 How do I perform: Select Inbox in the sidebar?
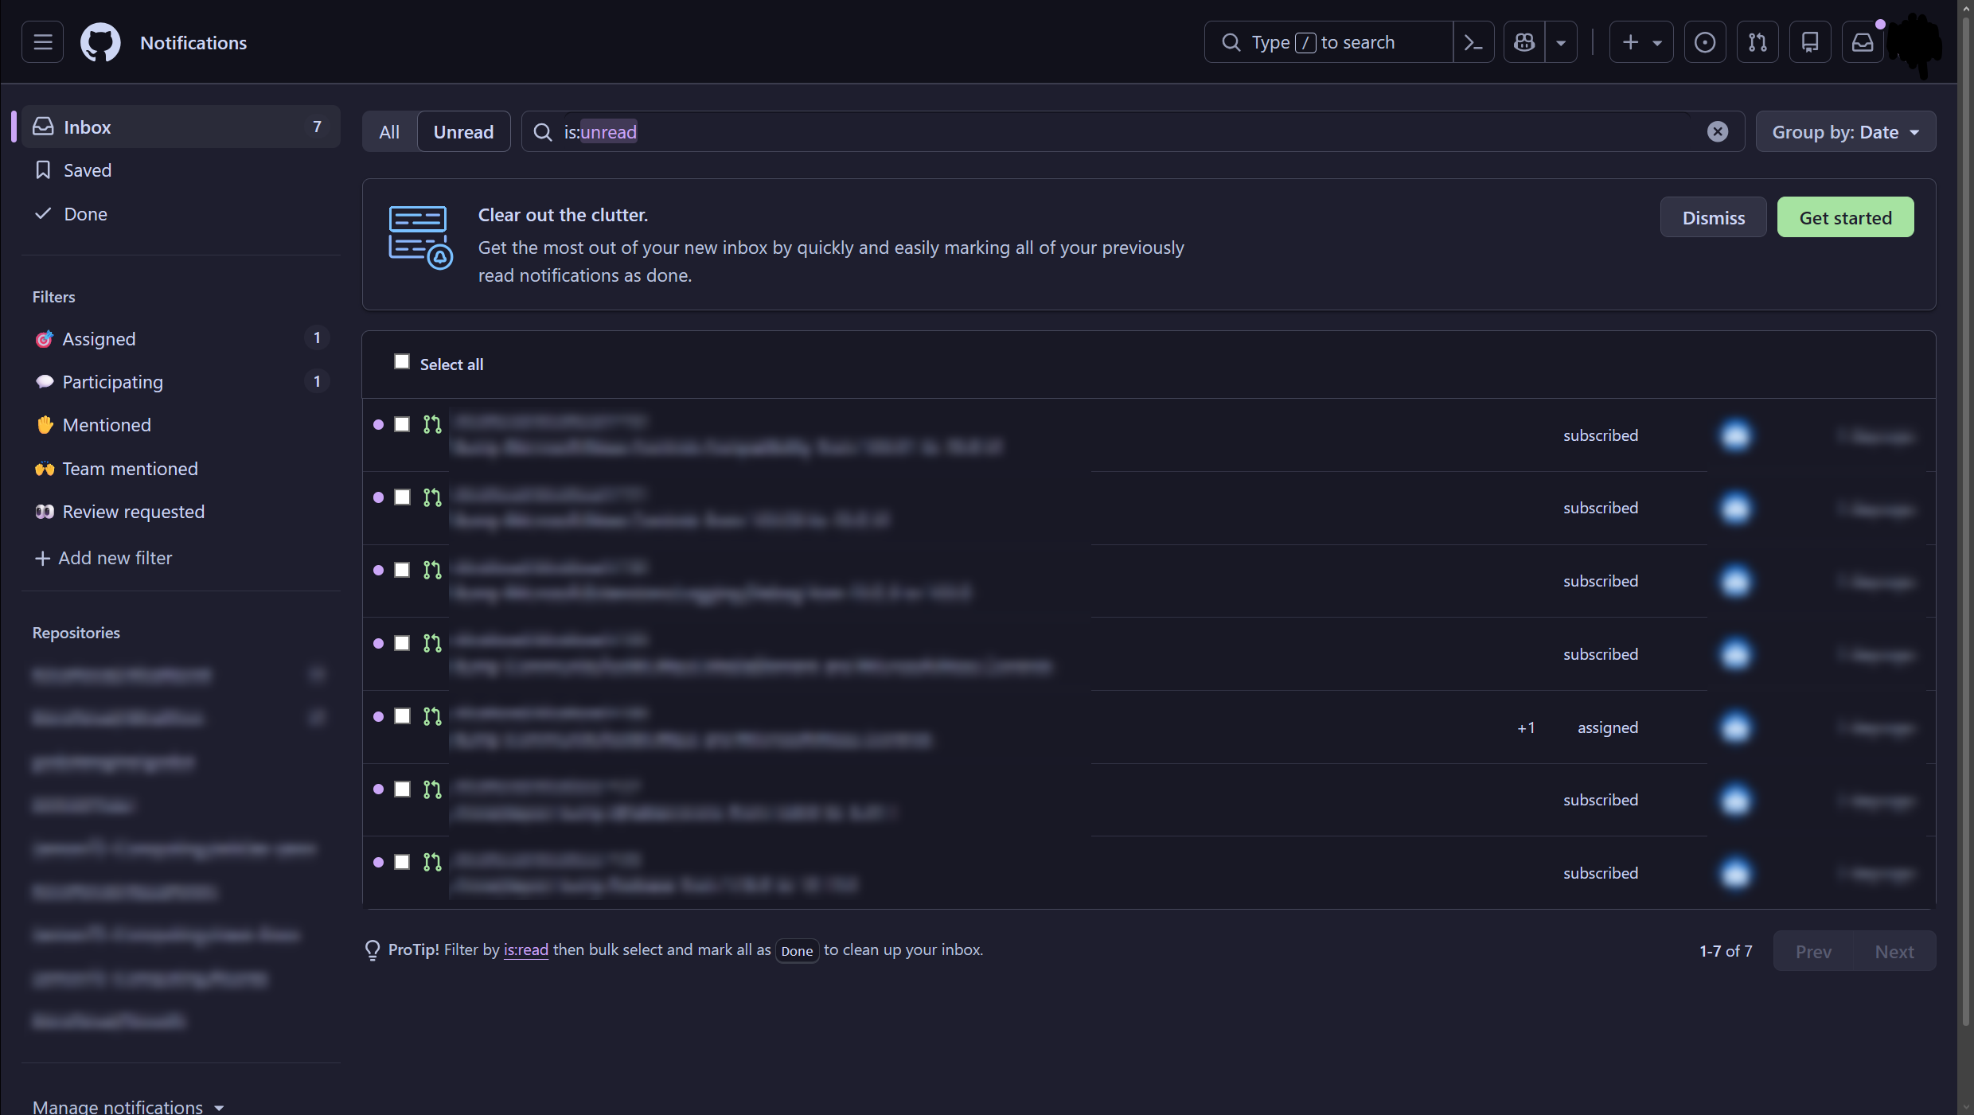point(181,127)
